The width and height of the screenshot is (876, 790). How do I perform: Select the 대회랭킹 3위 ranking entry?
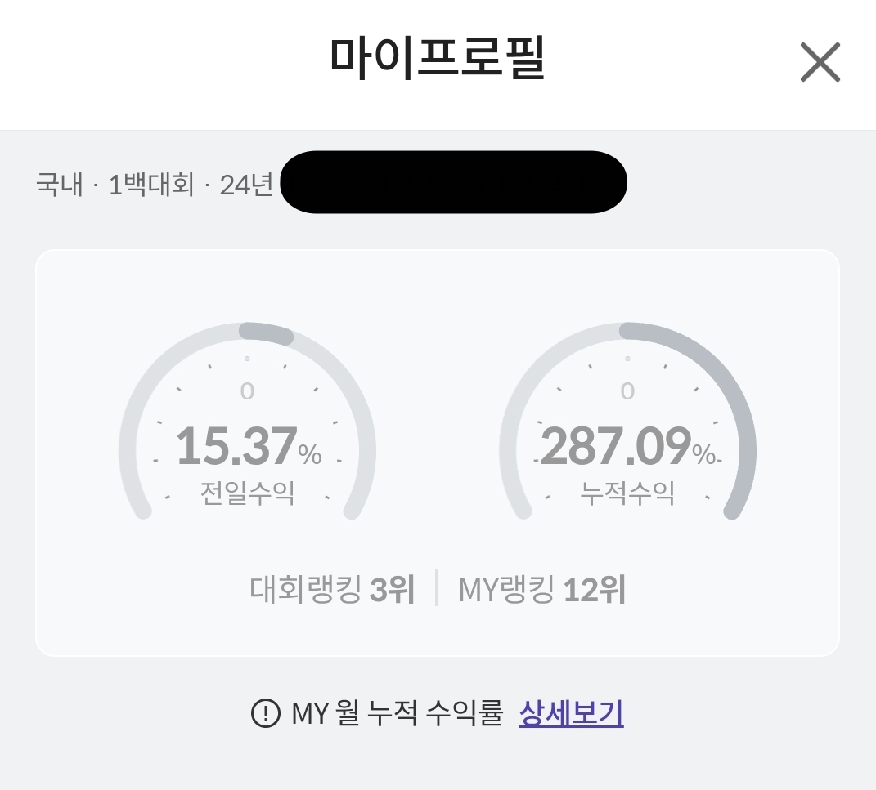tap(331, 590)
